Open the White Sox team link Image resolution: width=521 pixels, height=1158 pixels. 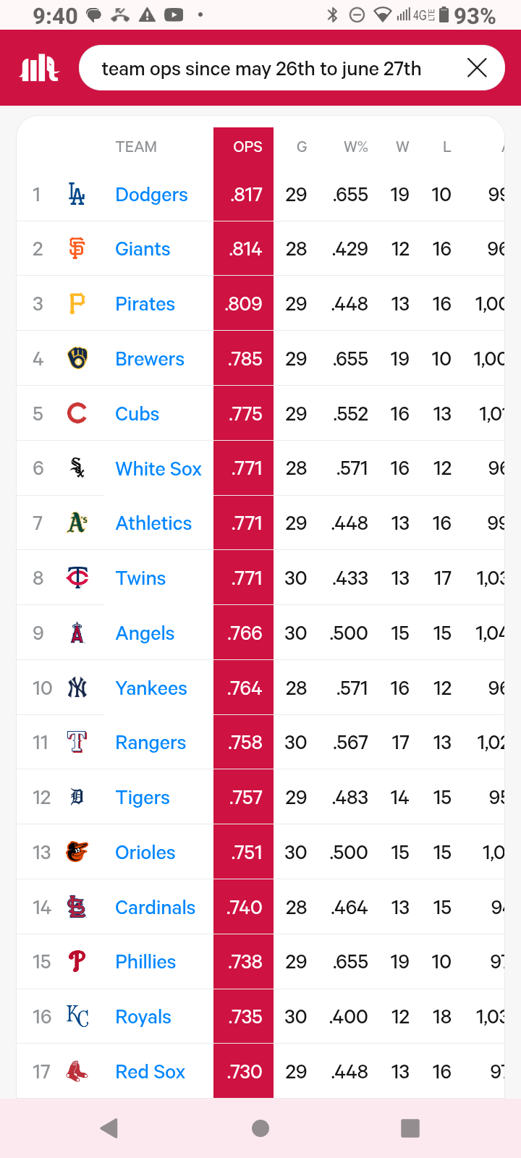(x=158, y=468)
